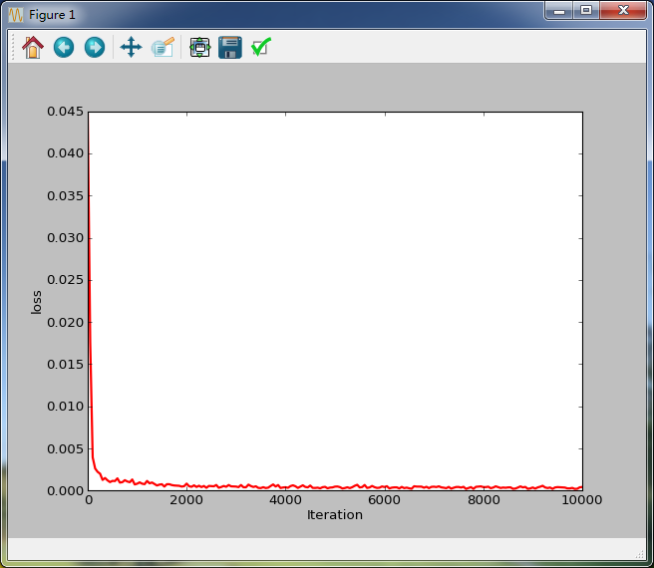Click the 0.045 y-axis tick label

coord(65,112)
